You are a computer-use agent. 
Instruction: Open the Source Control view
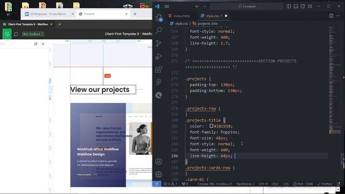tap(158, 43)
